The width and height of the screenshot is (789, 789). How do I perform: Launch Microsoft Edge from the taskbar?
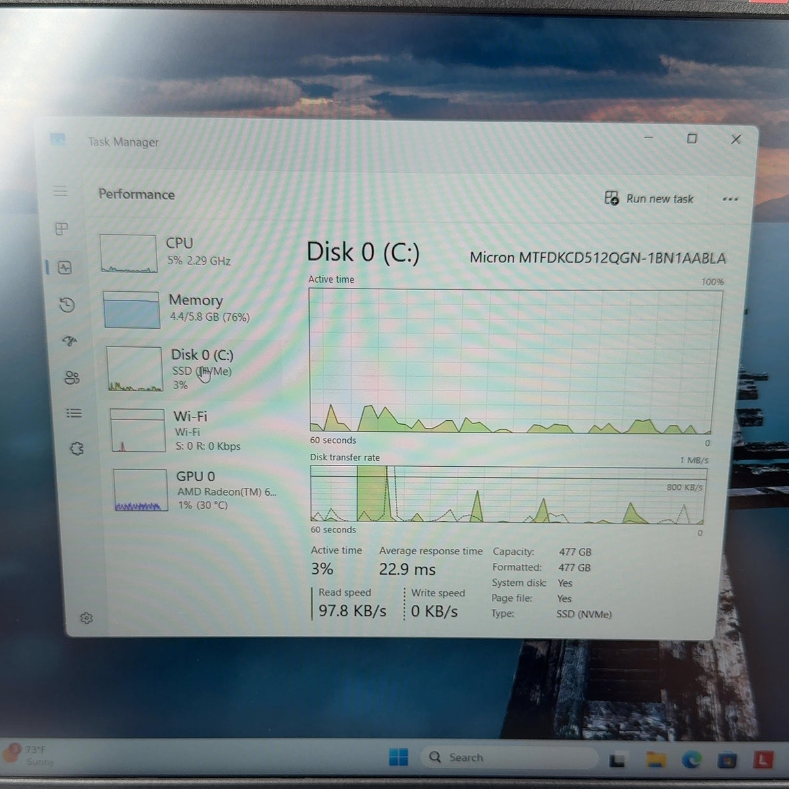point(691,760)
